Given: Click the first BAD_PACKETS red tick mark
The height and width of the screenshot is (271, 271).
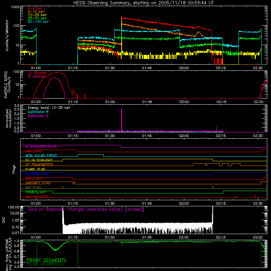Looking at the screenshot, I should coord(236,196).
